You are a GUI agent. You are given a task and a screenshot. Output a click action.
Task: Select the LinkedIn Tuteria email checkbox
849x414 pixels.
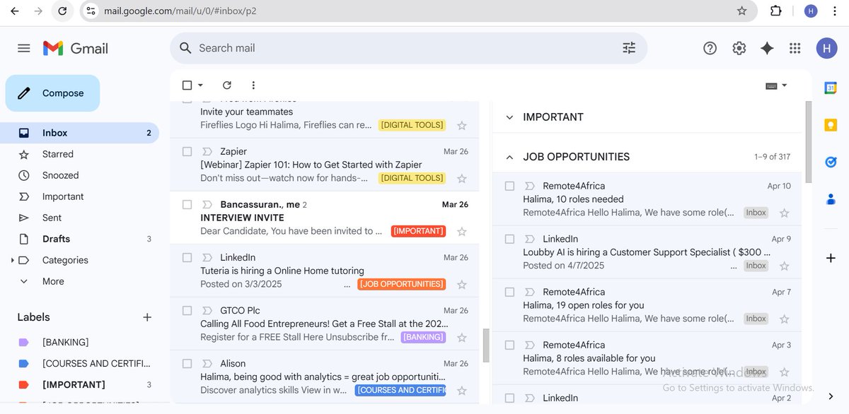(187, 257)
